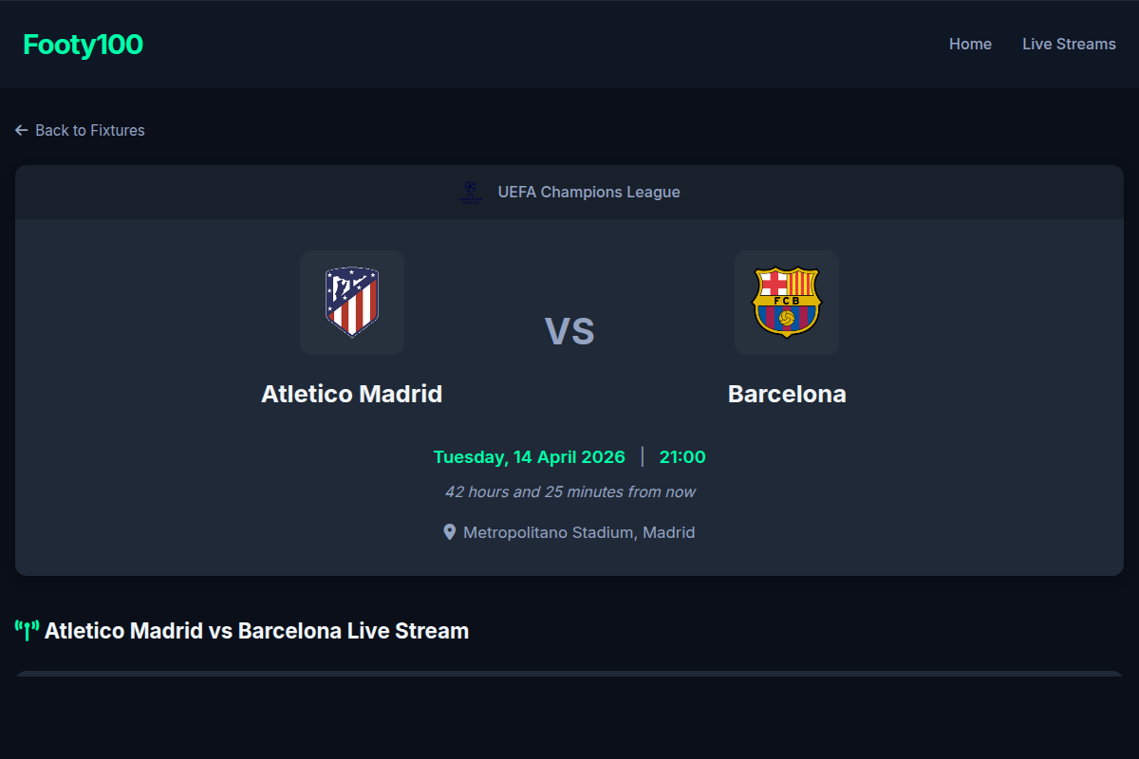The height and width of the screenshot is (759, 1139).
Task: Select the UEFA Champions League starball logo
Action: (471, 192)
